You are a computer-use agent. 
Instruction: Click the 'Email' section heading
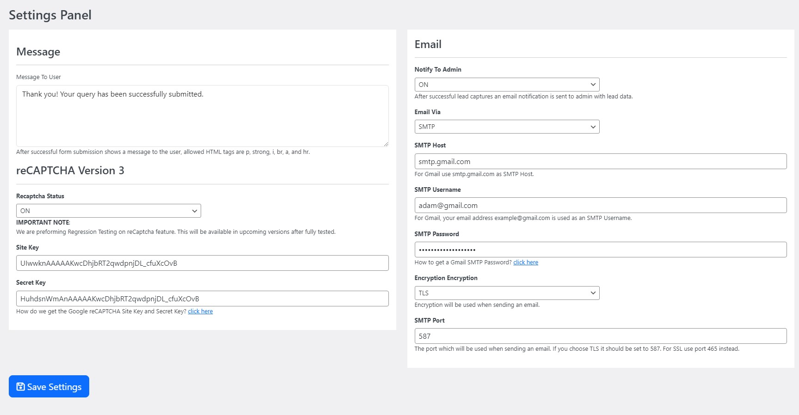point(428,44)
